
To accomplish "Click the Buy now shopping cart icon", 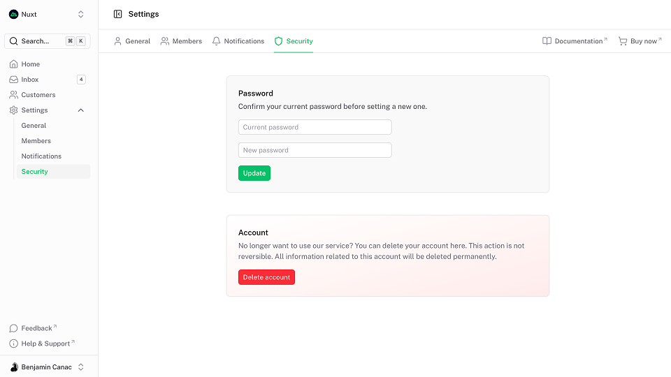I will click(623, 41).
